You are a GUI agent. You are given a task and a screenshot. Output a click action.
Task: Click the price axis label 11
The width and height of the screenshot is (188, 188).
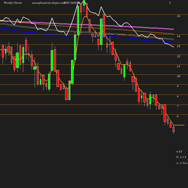pos(179,67)
